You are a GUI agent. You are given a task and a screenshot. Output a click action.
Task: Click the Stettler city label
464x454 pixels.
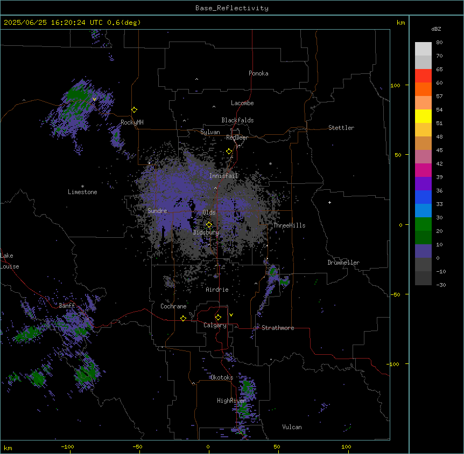[341, 128]
